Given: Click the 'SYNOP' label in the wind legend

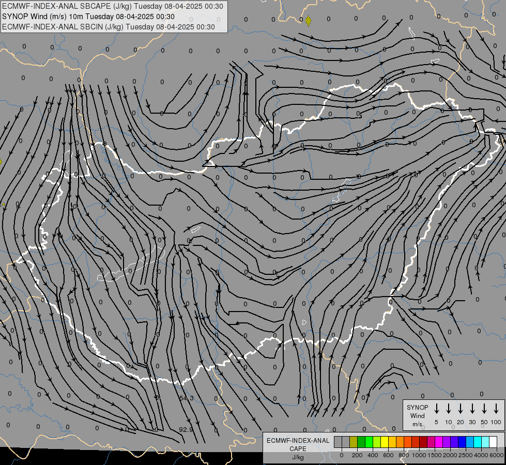Looking at the screenshot, I should tap(417, 407).
